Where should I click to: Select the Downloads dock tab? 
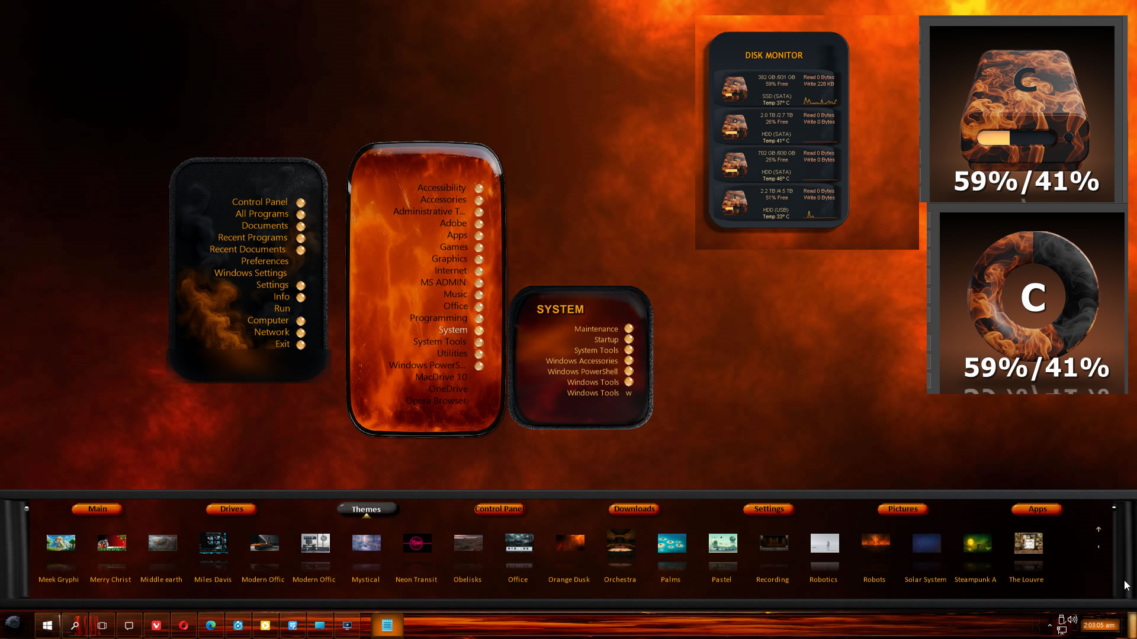coord(634,509)
